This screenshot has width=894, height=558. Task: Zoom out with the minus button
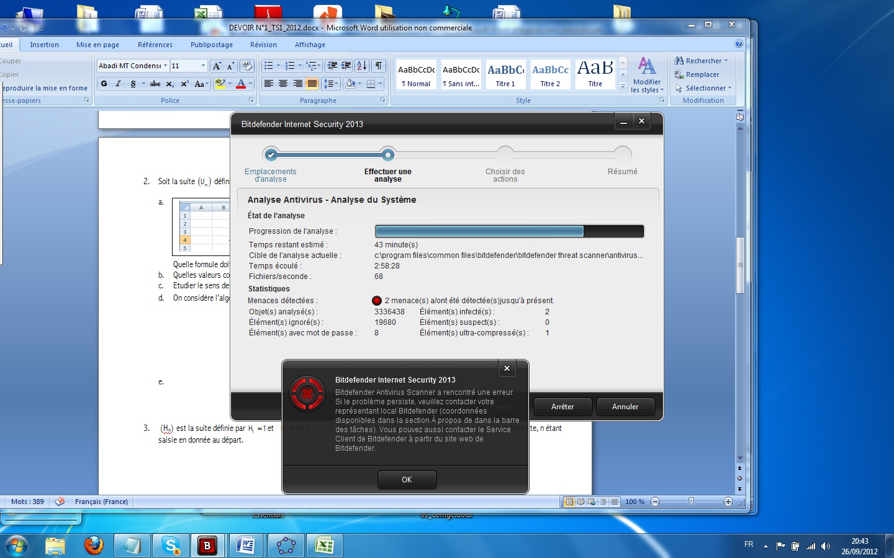tap(655, 502)
